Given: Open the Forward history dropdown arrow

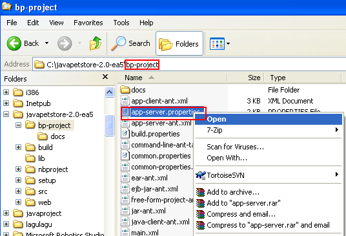Looking at the screenshot, I should click(x=79, y=43).
